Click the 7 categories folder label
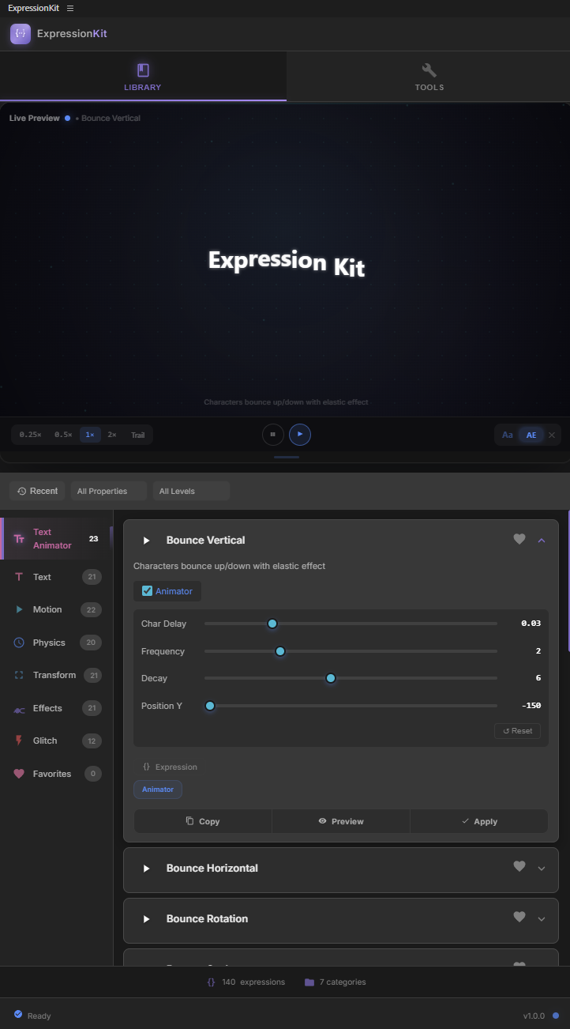The width and height of the screenshot is (570, 1029). [335, 982]
